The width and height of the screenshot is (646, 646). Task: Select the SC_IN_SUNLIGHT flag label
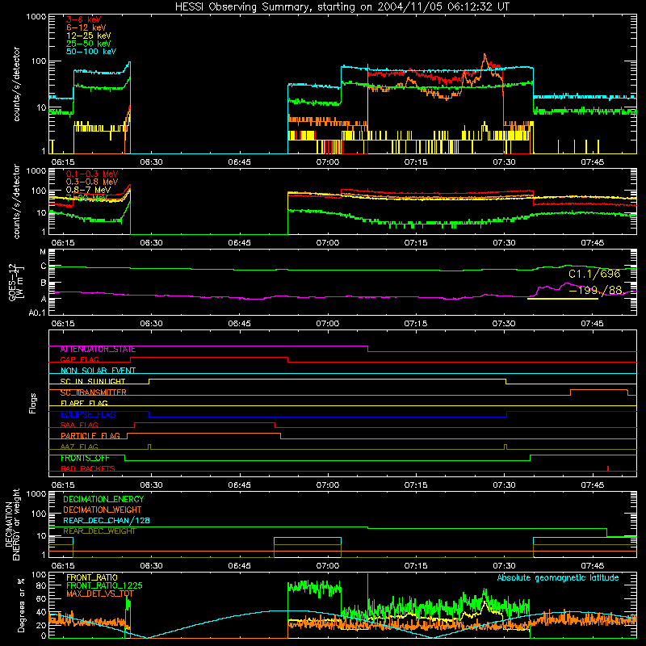pyautogui.click(x=93, y=381)
